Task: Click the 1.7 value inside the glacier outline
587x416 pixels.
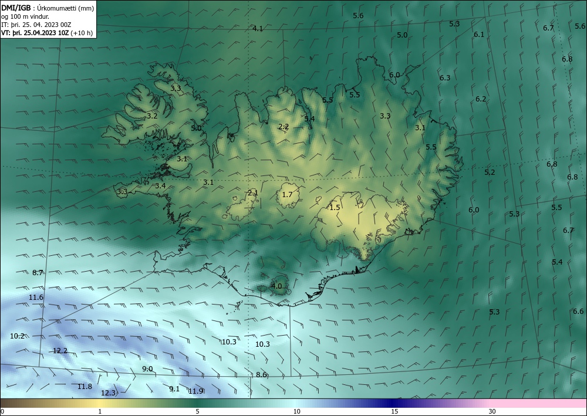Action: tap(287, 195)
